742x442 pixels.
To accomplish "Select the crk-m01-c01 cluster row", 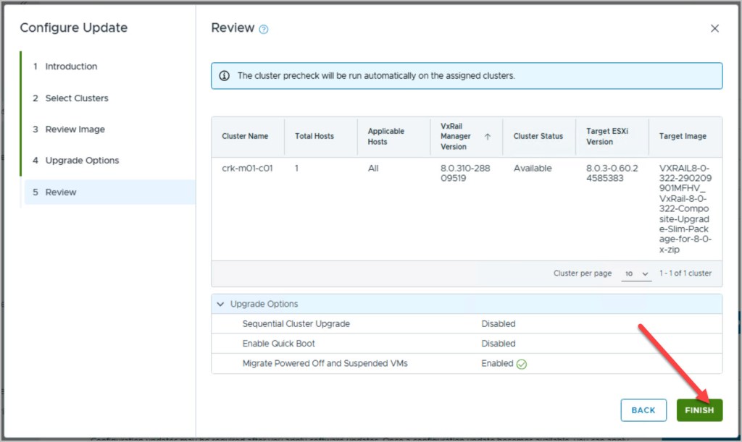I will pos(246,169).
